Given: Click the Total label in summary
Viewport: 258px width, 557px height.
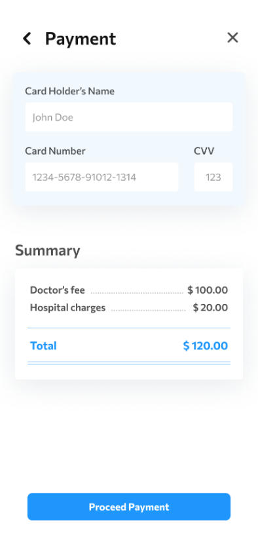Looking at the screenshot, I should point(43,345).
